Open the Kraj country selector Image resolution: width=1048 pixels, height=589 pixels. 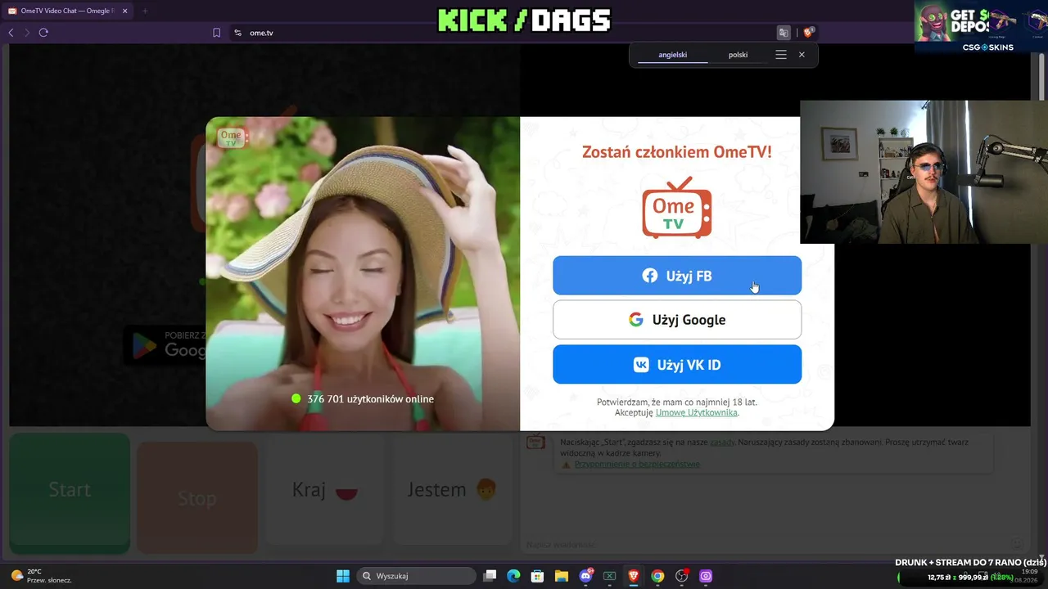[325, 491]
